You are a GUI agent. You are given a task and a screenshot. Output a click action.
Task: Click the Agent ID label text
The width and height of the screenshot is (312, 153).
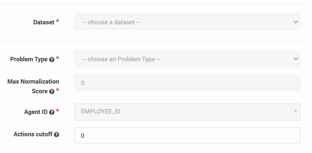36,112
